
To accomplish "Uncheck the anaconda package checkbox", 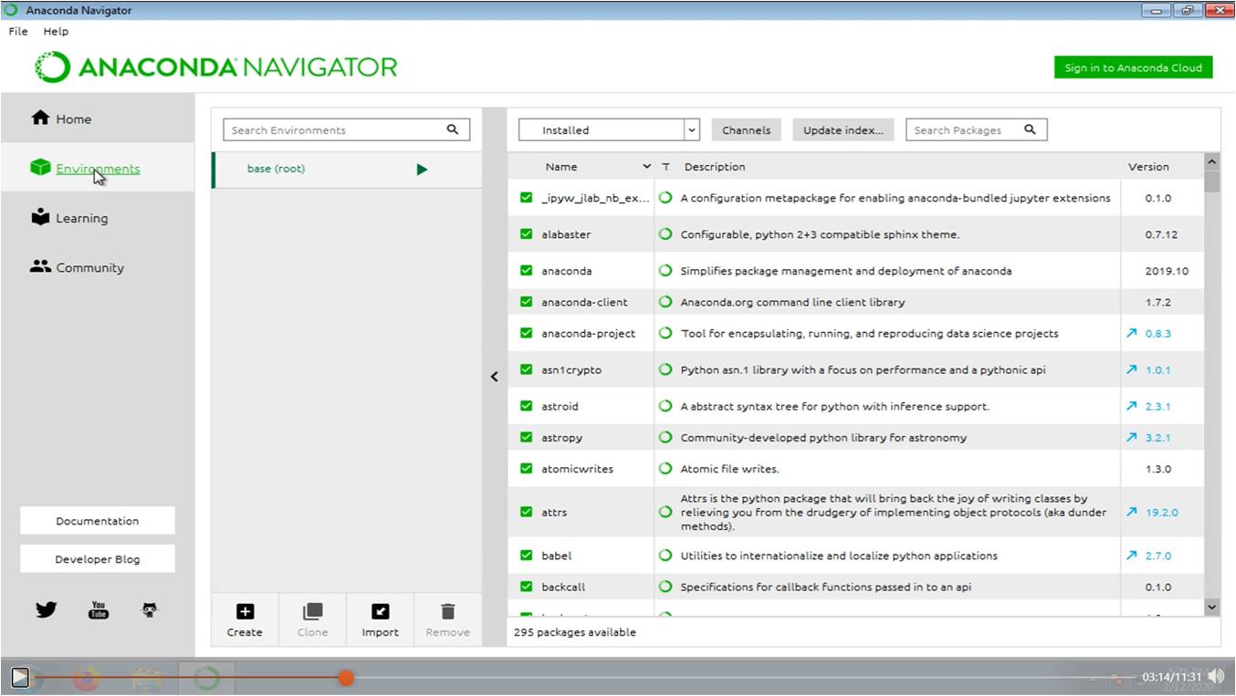I will coord(526,270).
